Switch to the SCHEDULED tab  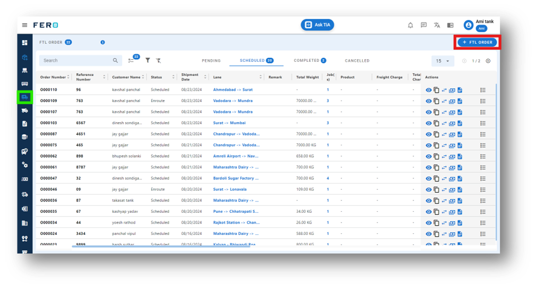pyautogui.click(x=256, y=60)
